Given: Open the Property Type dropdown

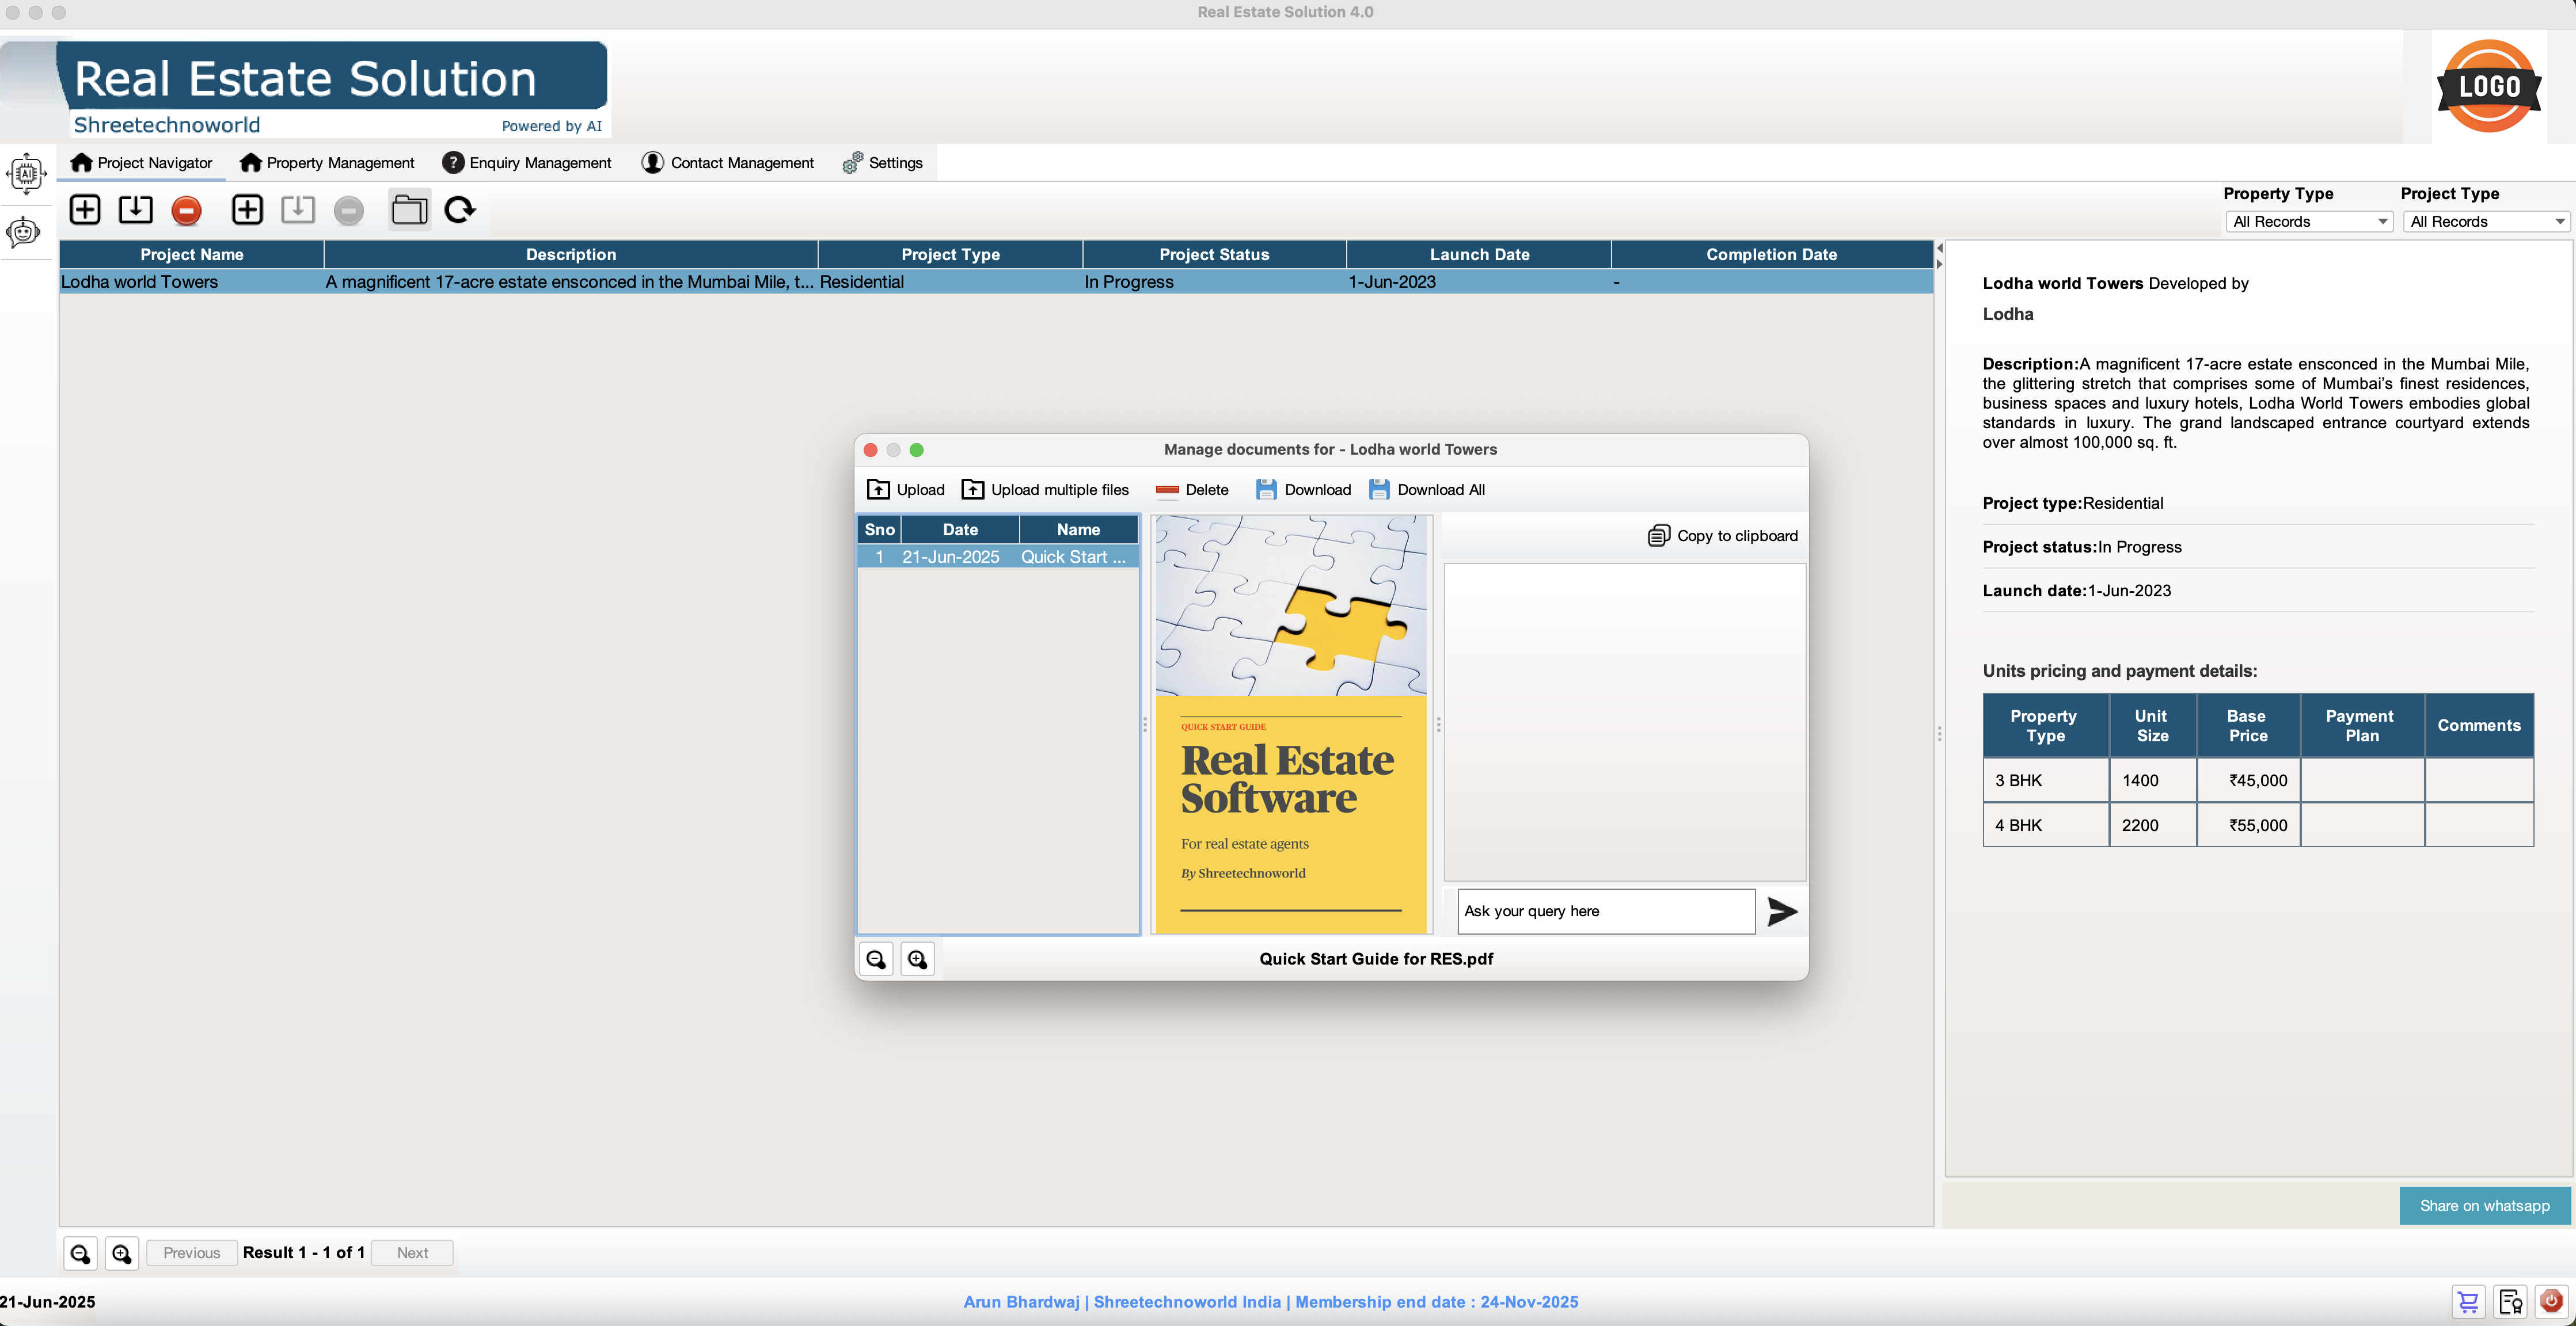Looking at the screenshot, I should 2308,222.
